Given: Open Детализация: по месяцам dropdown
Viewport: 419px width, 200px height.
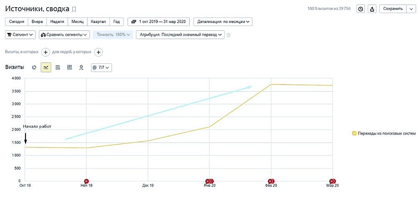Looking at the screenshot, I should point(223,22).
